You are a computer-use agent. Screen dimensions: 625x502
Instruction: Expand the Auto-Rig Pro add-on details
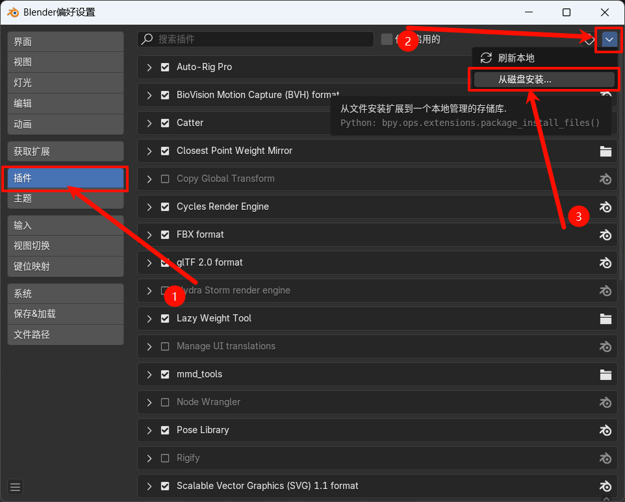(x=149, y=68)
